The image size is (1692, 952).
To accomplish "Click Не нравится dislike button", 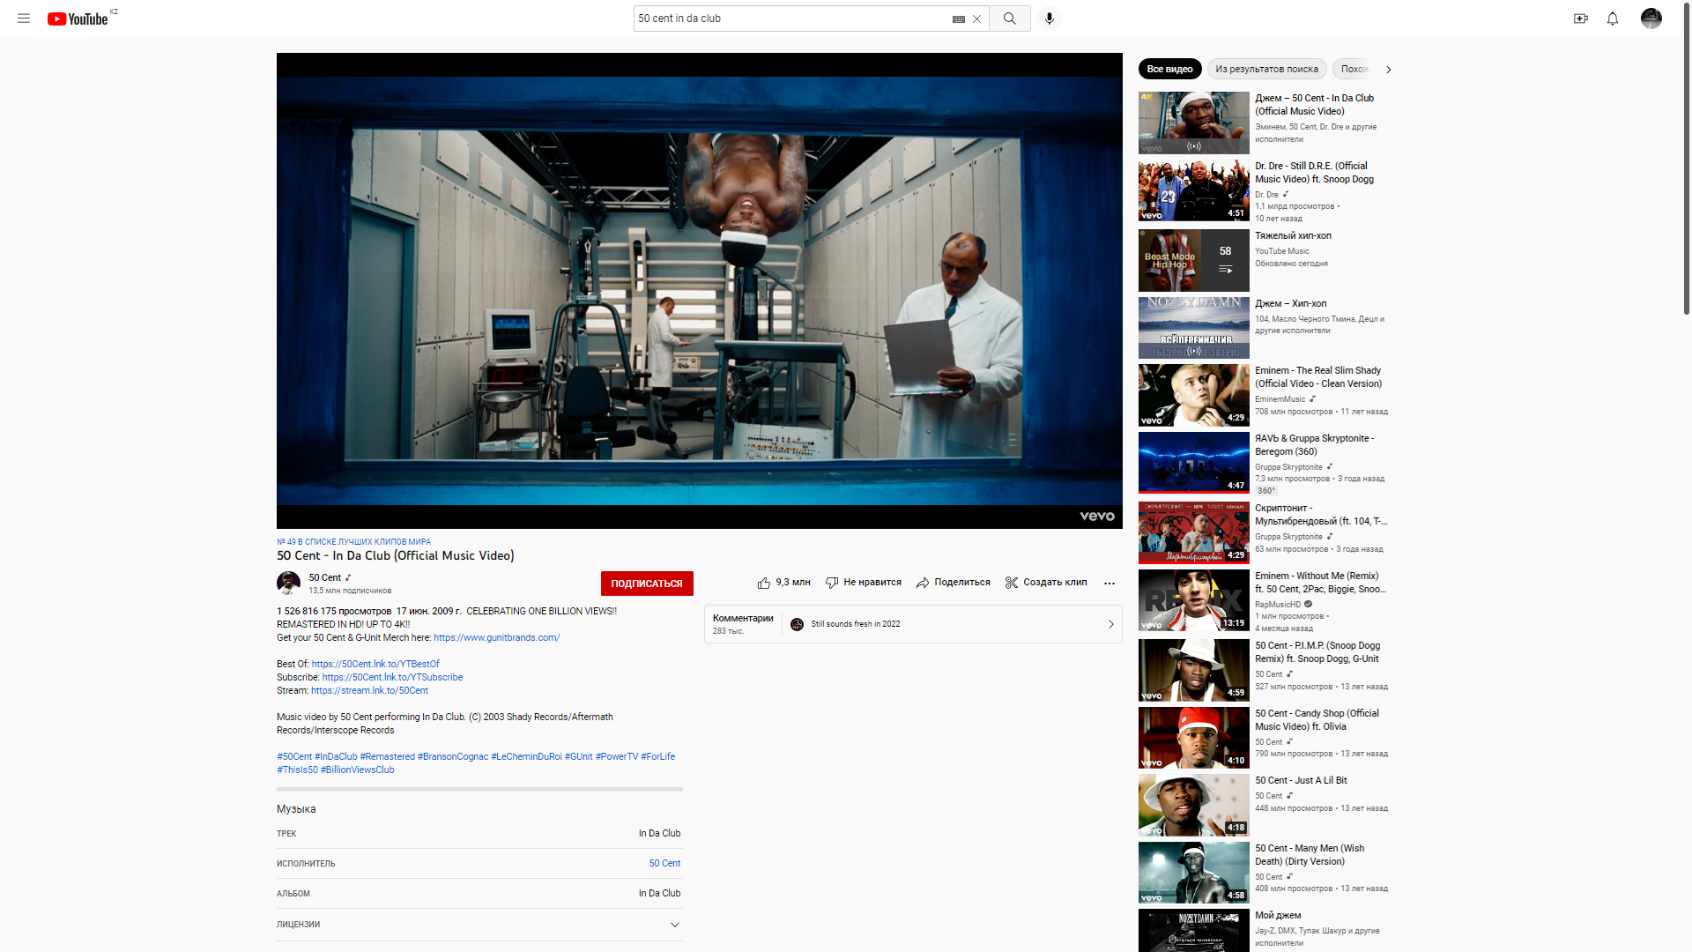I will point(863,583).
